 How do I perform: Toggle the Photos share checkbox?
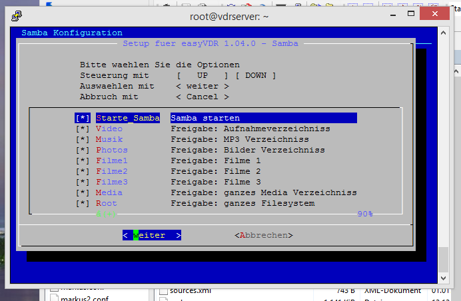[83, 150]
